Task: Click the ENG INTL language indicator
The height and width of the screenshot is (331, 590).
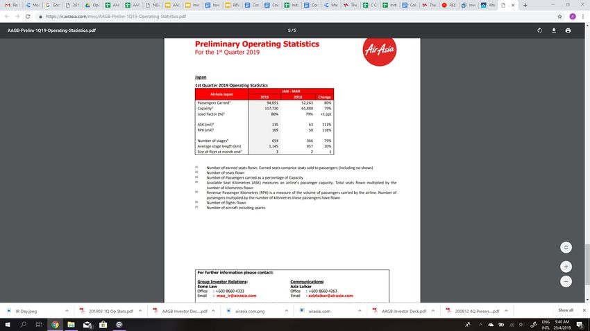Action: [546, 325]
